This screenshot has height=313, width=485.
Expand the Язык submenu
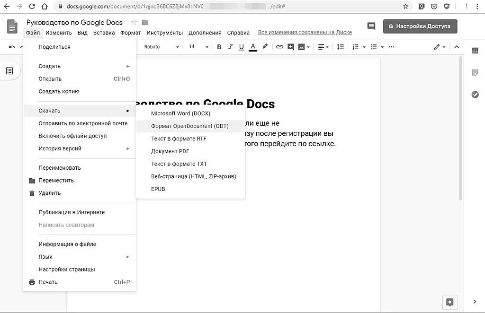(x=80, y=257)
